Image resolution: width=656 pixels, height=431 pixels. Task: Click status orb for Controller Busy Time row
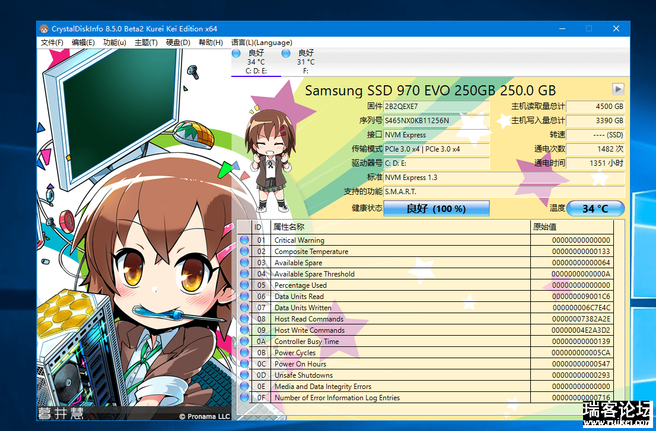click(244, 342)
